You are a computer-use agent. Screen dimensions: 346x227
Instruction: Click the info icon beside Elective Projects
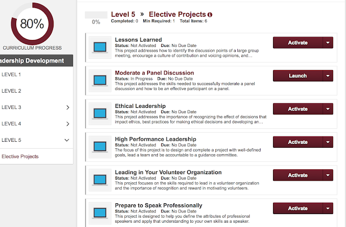click(210, 15)
